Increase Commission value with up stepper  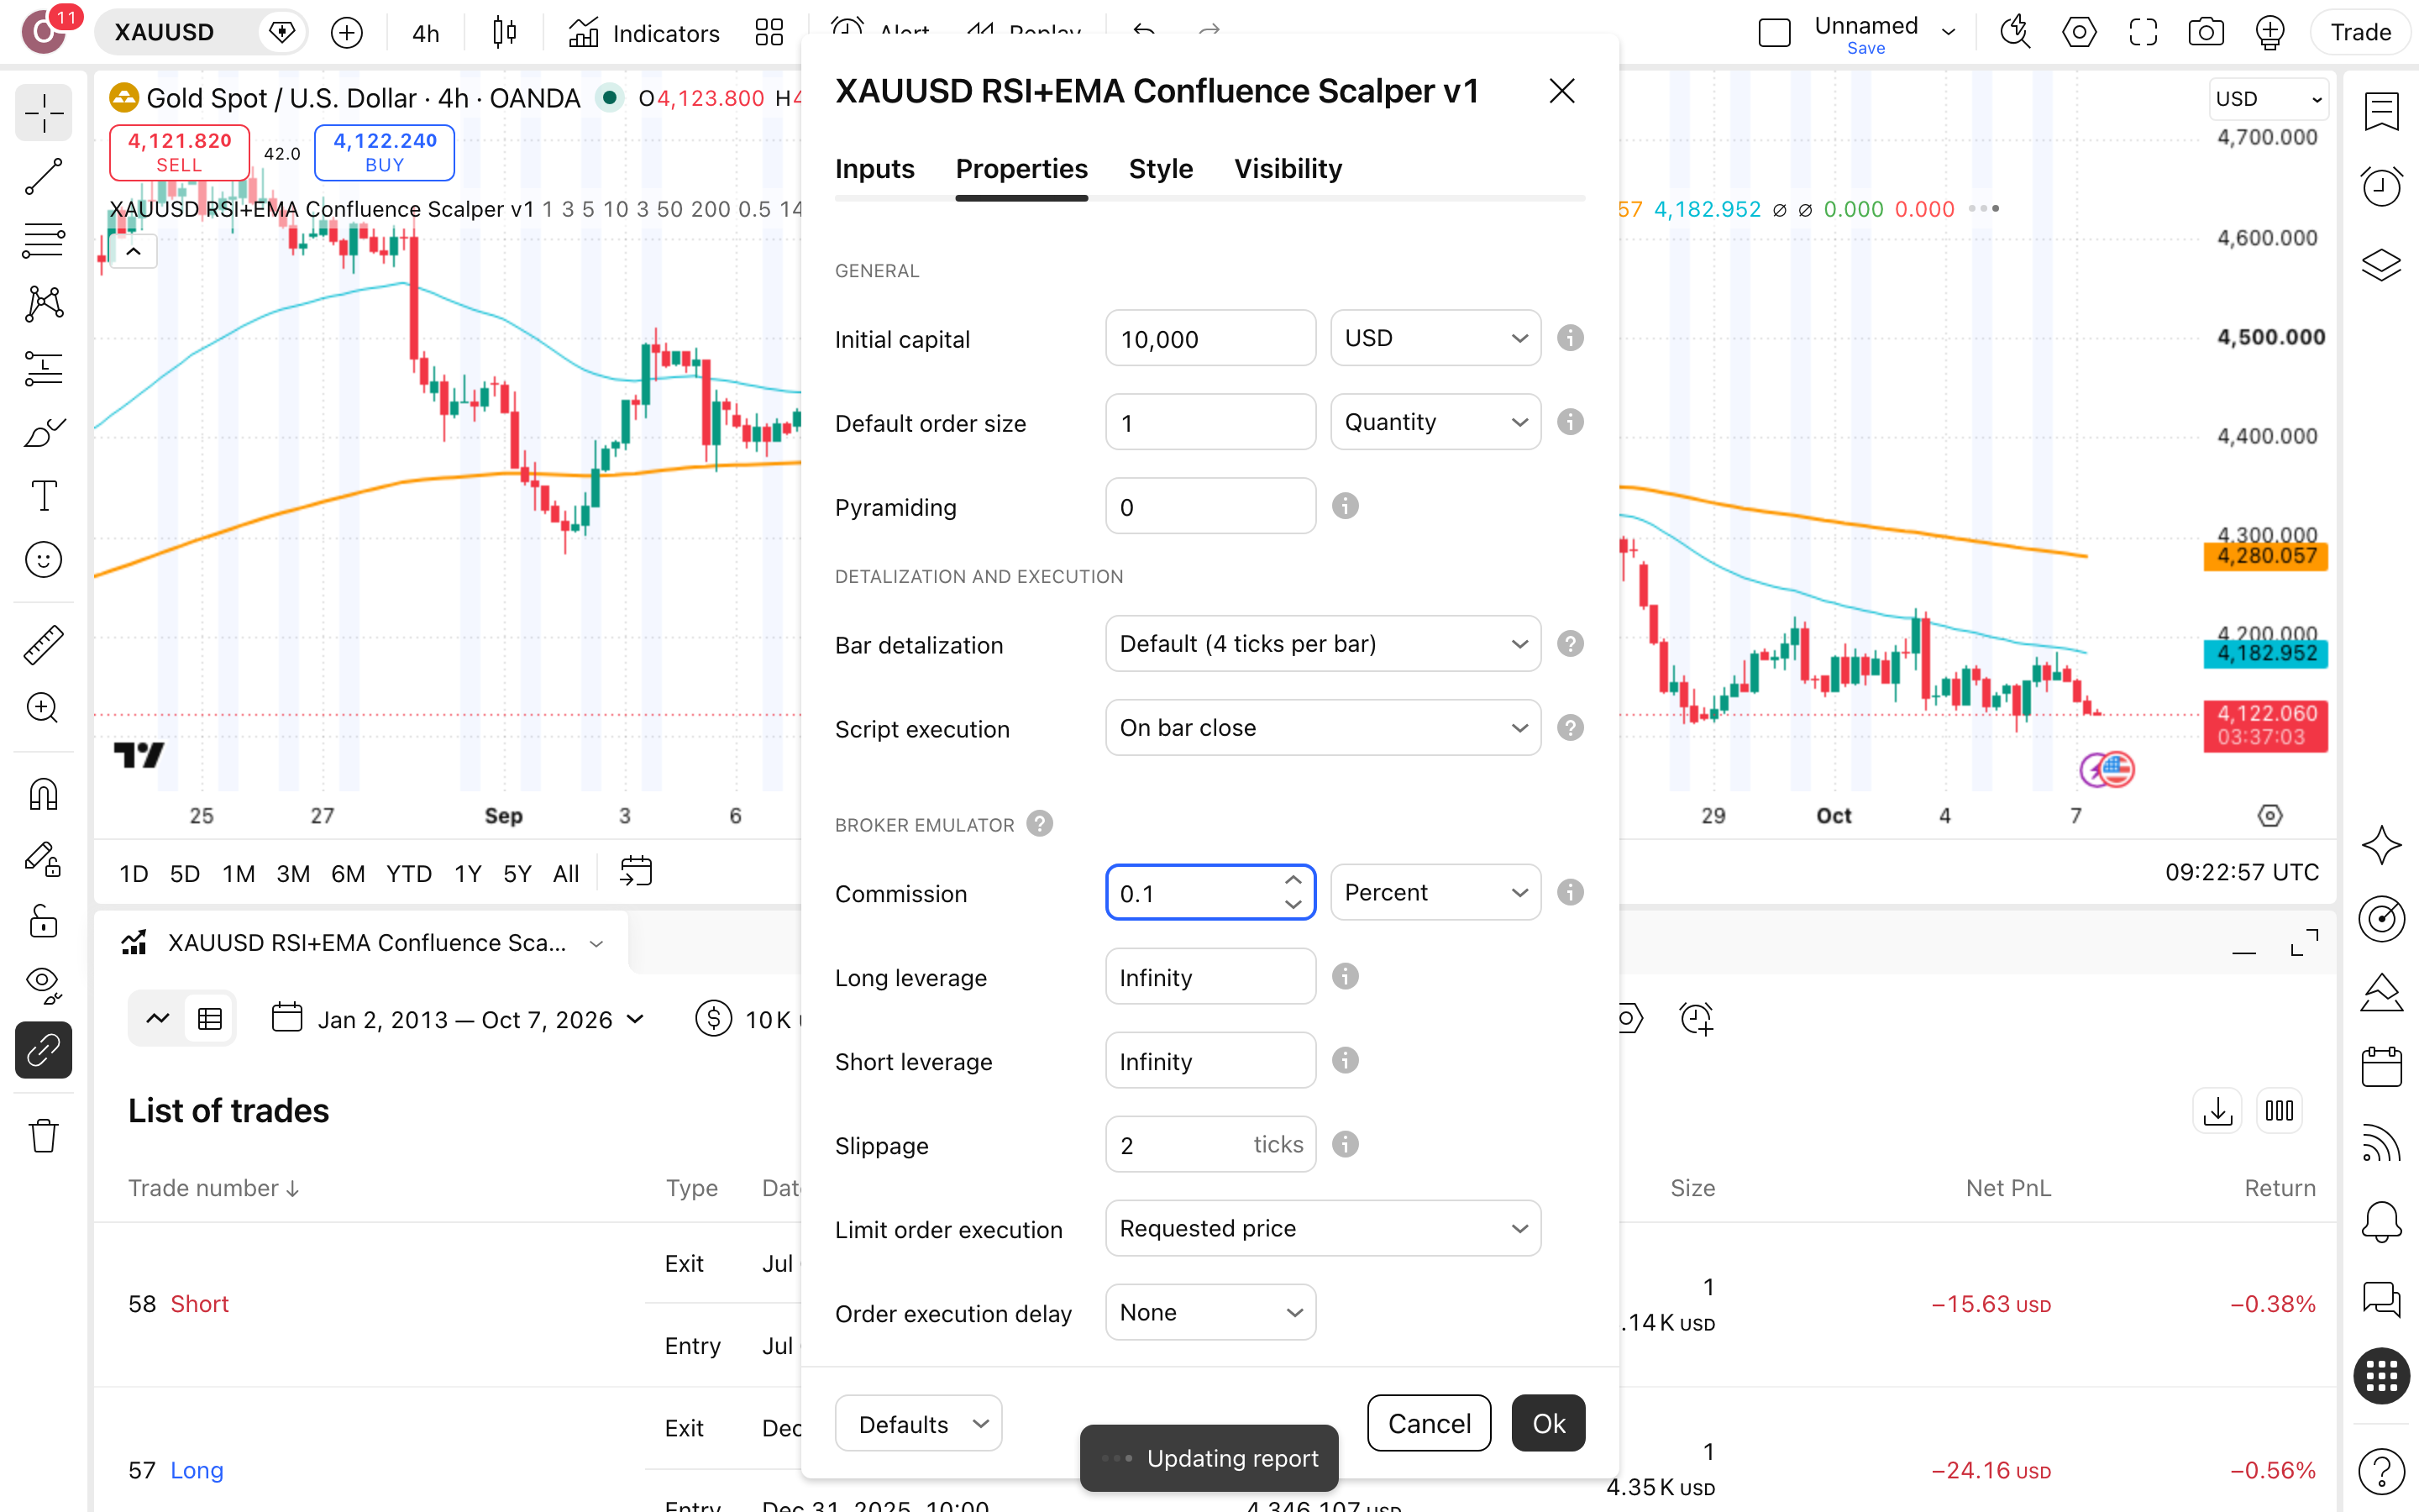[x=1293, y=880]
